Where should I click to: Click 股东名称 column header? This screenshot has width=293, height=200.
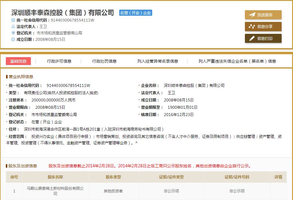click(x=55, y=177)
